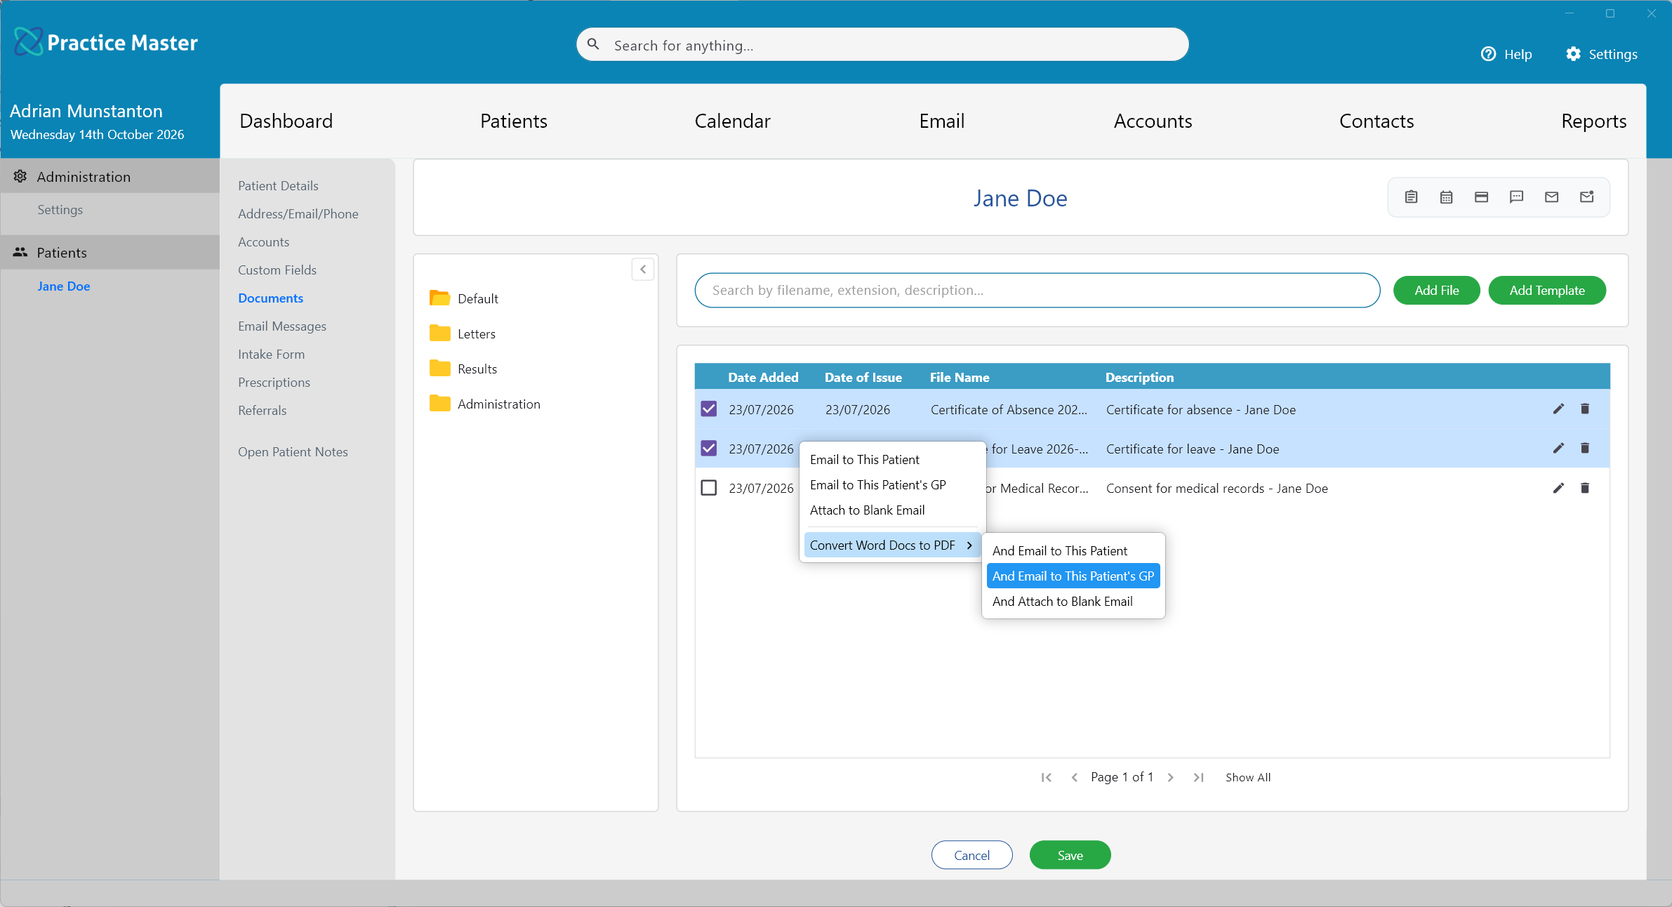The height and width of the screenshot is (907, 1672).
Task: Open Address/Email/Phone section
Action: (298, 213)
